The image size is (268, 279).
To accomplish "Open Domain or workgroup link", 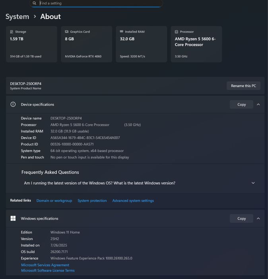I will [54, 200].
